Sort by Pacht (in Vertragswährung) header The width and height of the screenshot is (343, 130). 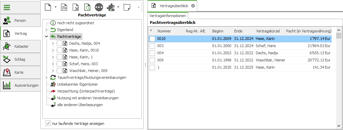[309, 31]
